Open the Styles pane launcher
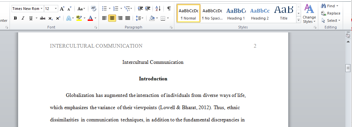 (315, 27)
